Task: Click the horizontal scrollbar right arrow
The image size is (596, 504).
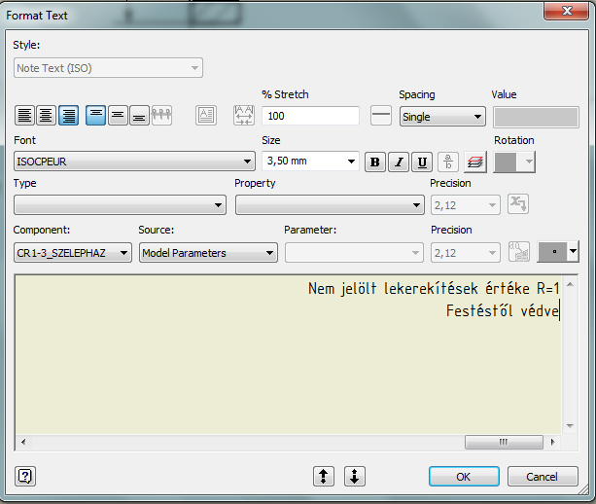Action: click(552, 442)
